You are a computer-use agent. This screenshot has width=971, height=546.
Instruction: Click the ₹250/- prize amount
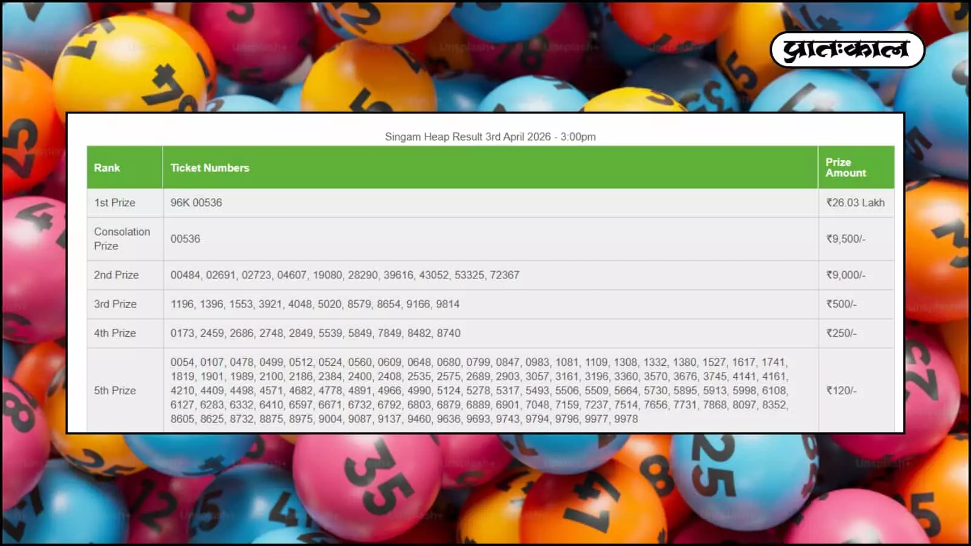point(841,333)
